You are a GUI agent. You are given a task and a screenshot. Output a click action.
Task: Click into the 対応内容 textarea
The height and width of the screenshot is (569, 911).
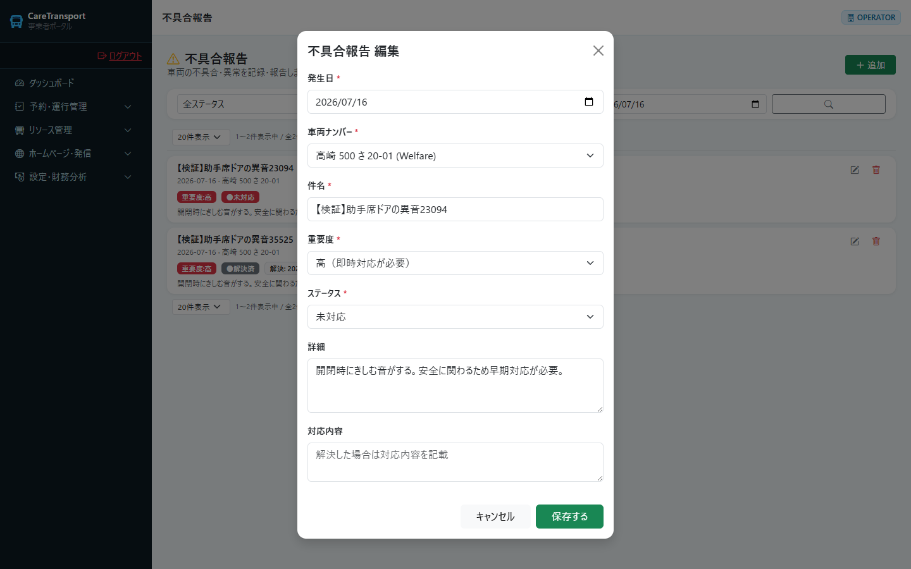[455, 462]
